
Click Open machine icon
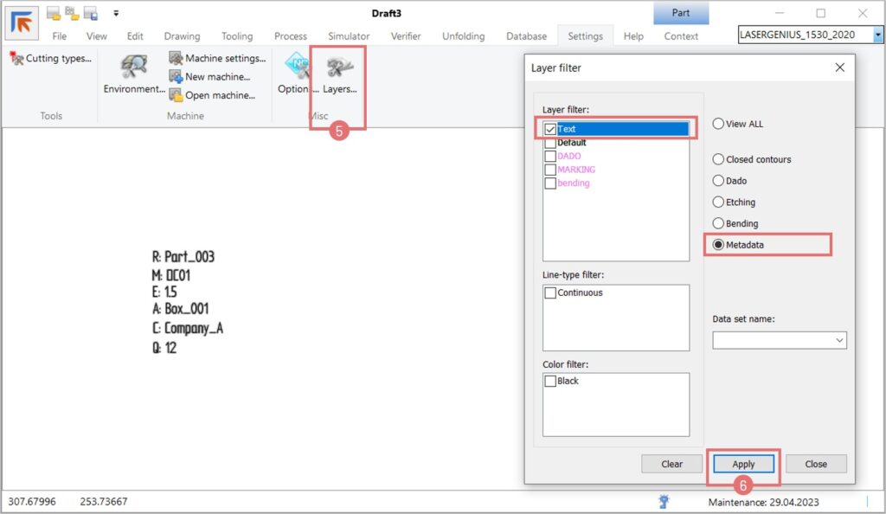[x=177, y=96]
